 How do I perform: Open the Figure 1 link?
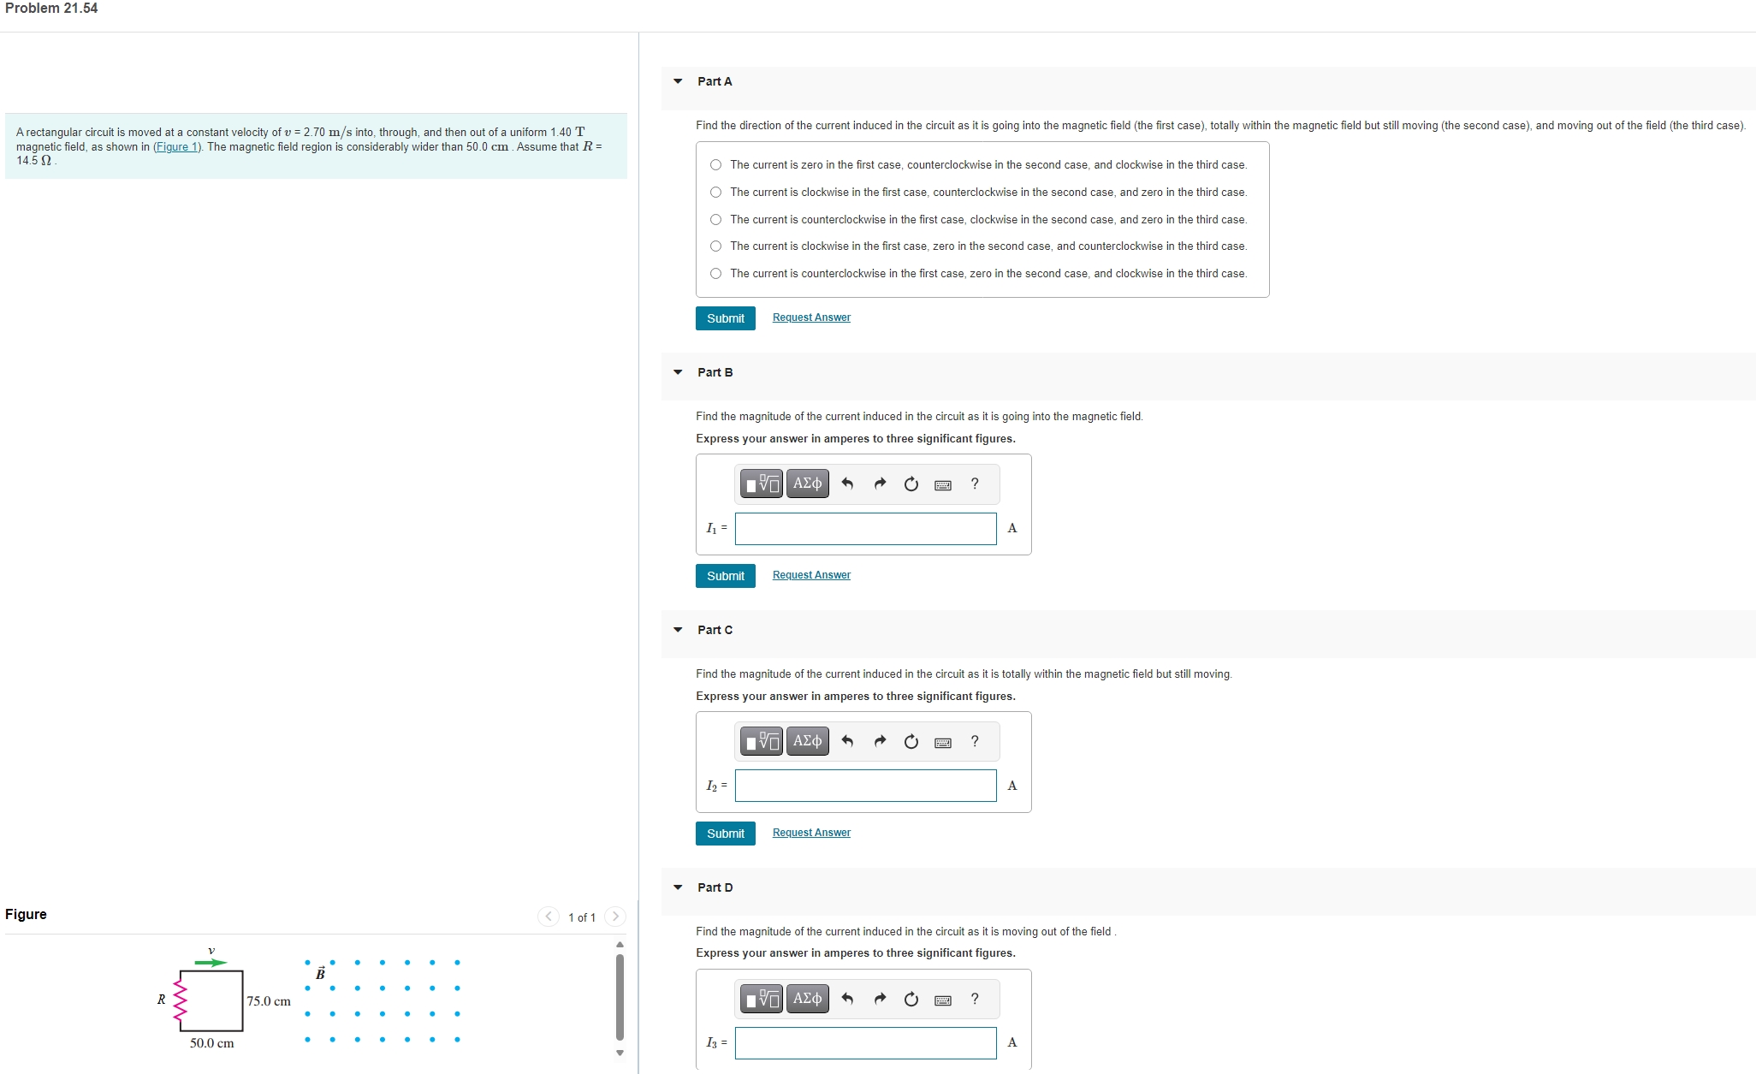[175, 146]
